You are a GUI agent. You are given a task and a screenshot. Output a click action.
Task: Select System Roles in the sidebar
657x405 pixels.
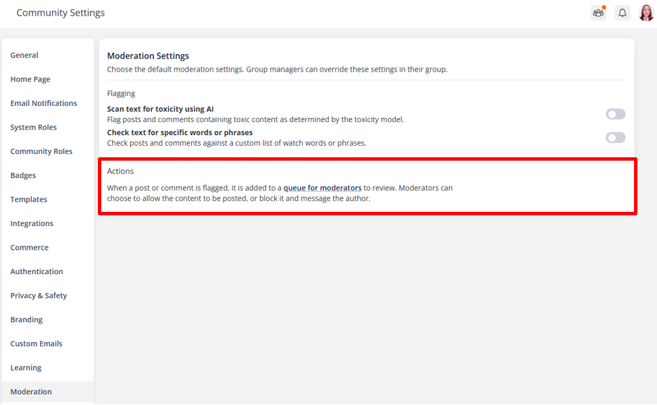click(34, 128)
